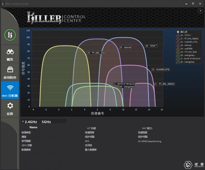Click the blue access point dot in legend
Image resolution: width=205 pixels, height=170 pixels.
pyautogui.click(x=178, y=32)
